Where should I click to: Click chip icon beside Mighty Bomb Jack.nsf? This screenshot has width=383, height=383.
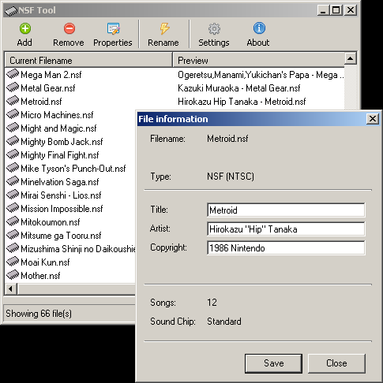point(13,141)
